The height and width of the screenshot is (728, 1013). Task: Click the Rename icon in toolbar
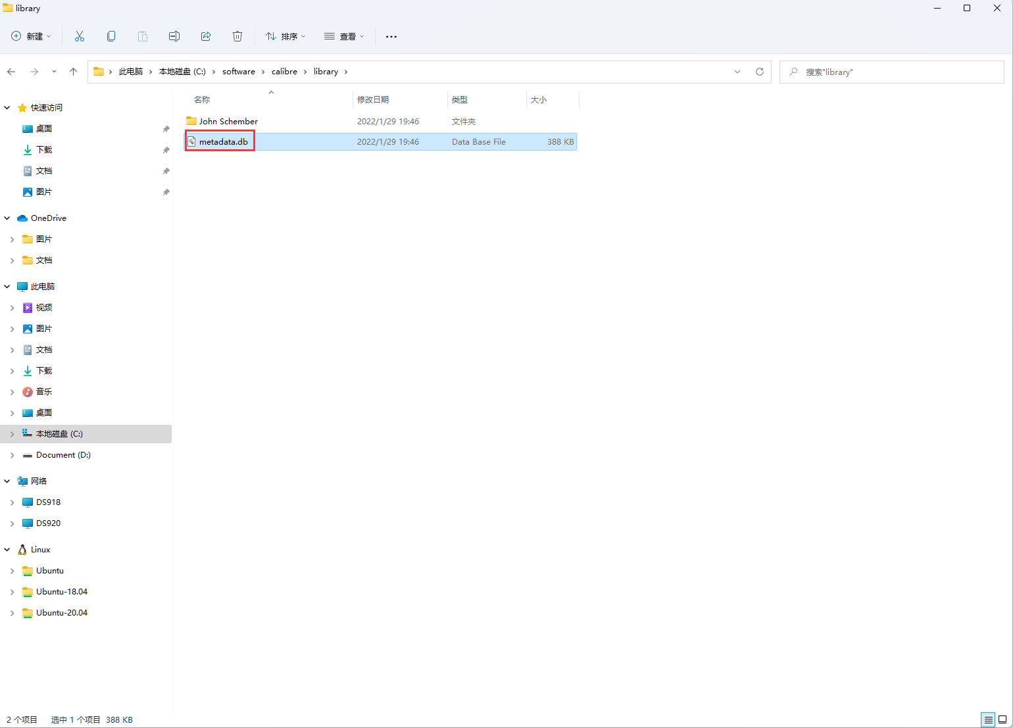174,36
